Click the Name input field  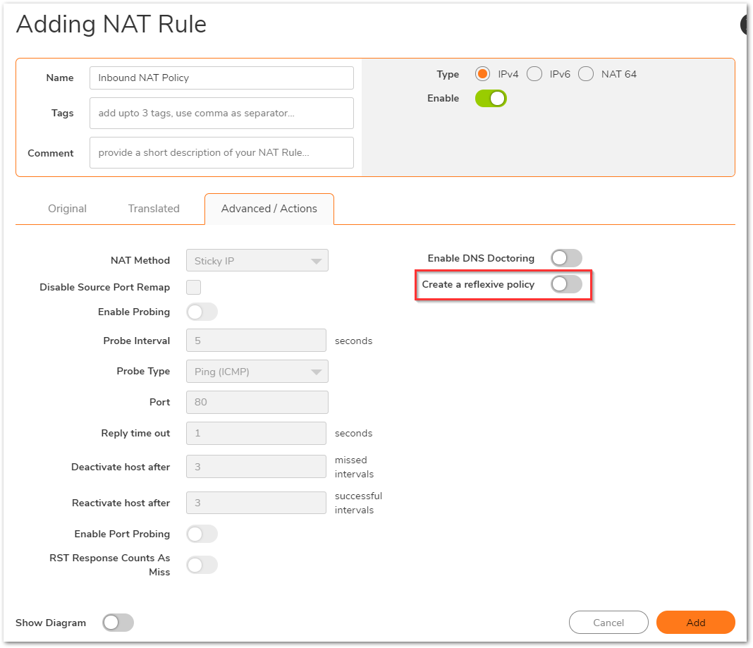click(221, 78)
